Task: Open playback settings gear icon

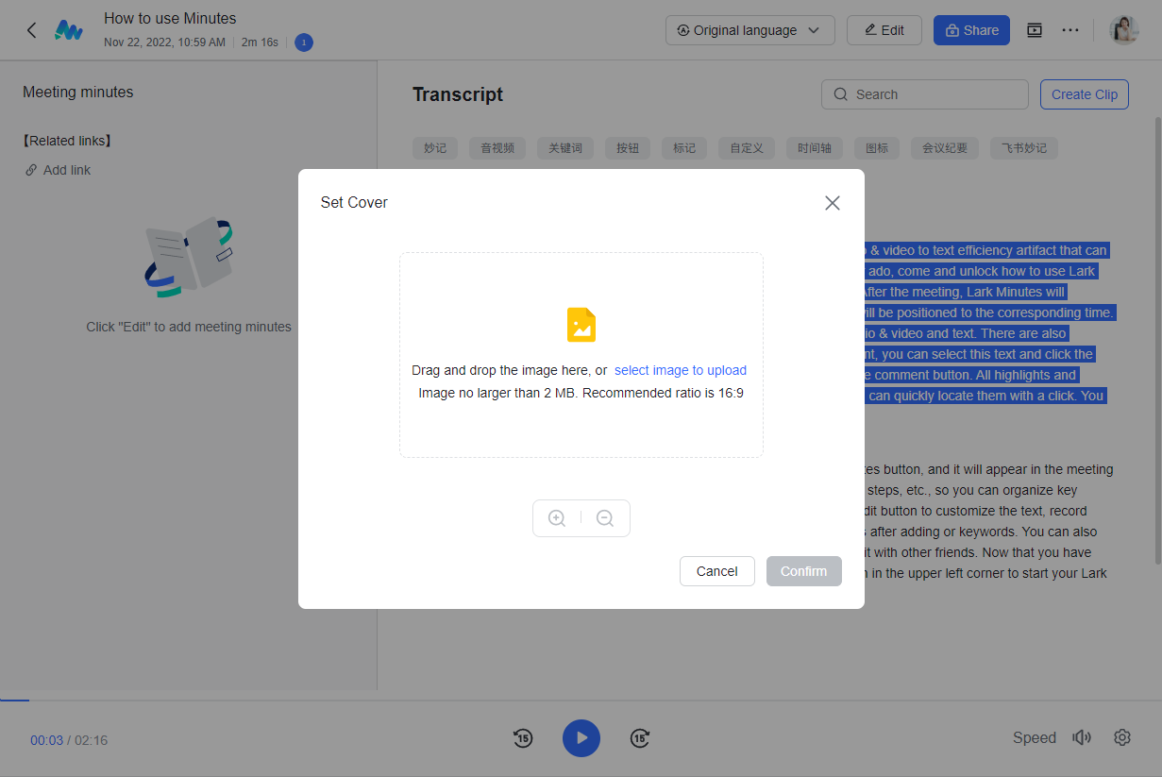Action: [x=1122, y=737]
